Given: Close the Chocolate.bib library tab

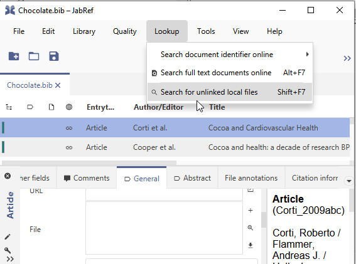Looking at the screenshot, I should (58, 85).
